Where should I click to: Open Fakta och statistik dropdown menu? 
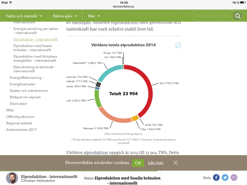pos(24,16)
